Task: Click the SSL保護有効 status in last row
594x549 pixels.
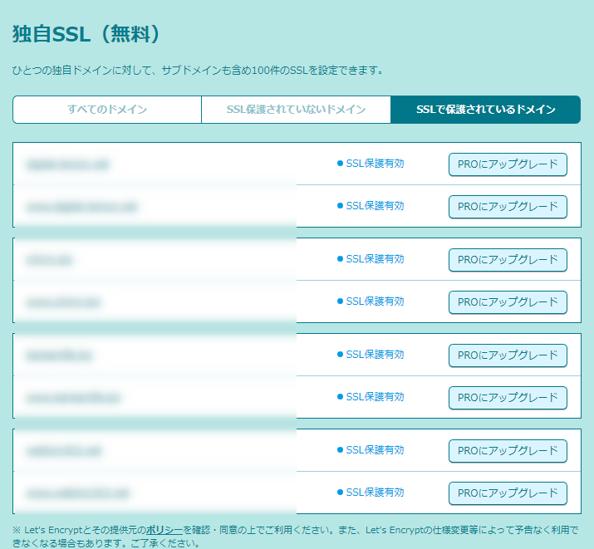Action: pos(374,492)
